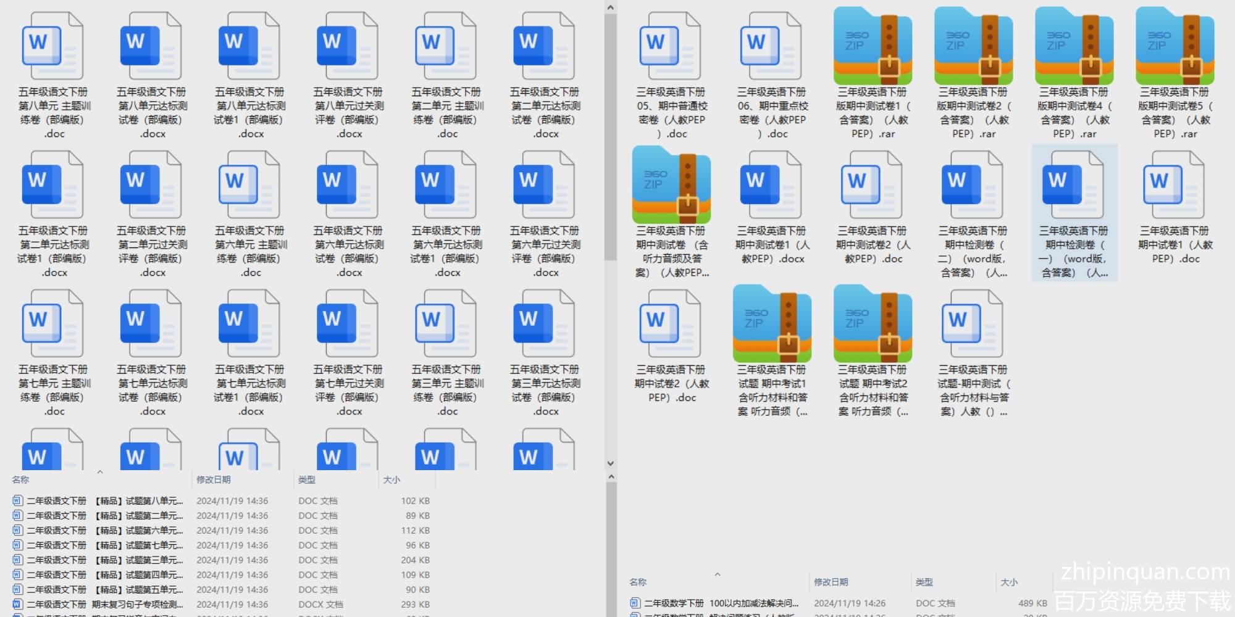Select 三年级英语下册 期中试卷2 (人教PEP).doc
The height and width of the screenshot is (617, 1235).
[671, 324]
